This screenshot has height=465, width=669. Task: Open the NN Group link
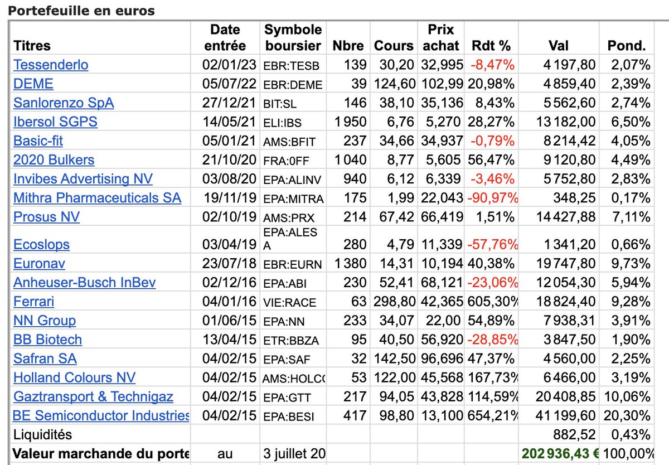(45, 321)
